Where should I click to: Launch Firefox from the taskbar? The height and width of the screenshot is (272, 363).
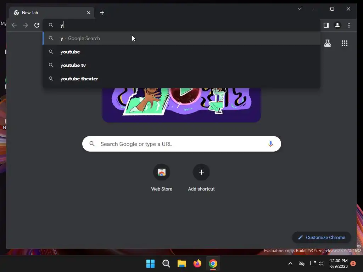pos(197,263)
